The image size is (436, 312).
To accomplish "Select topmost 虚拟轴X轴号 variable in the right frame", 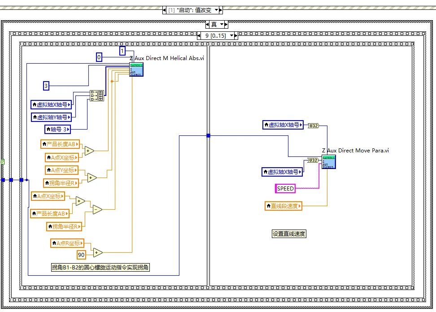I will (x=283, y=125).
